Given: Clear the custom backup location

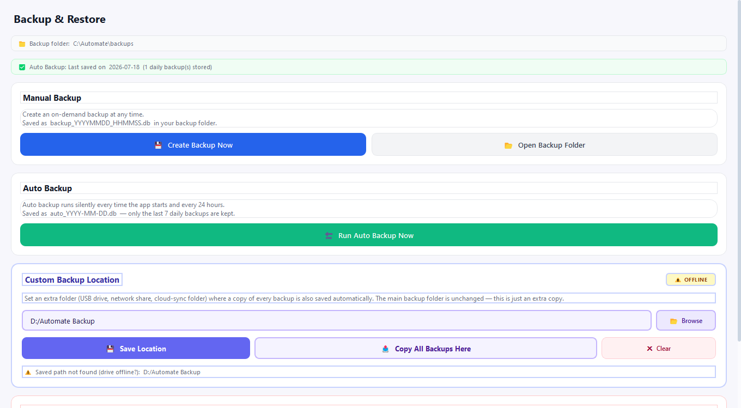Looking at the screenshot, I should [659, 348].
